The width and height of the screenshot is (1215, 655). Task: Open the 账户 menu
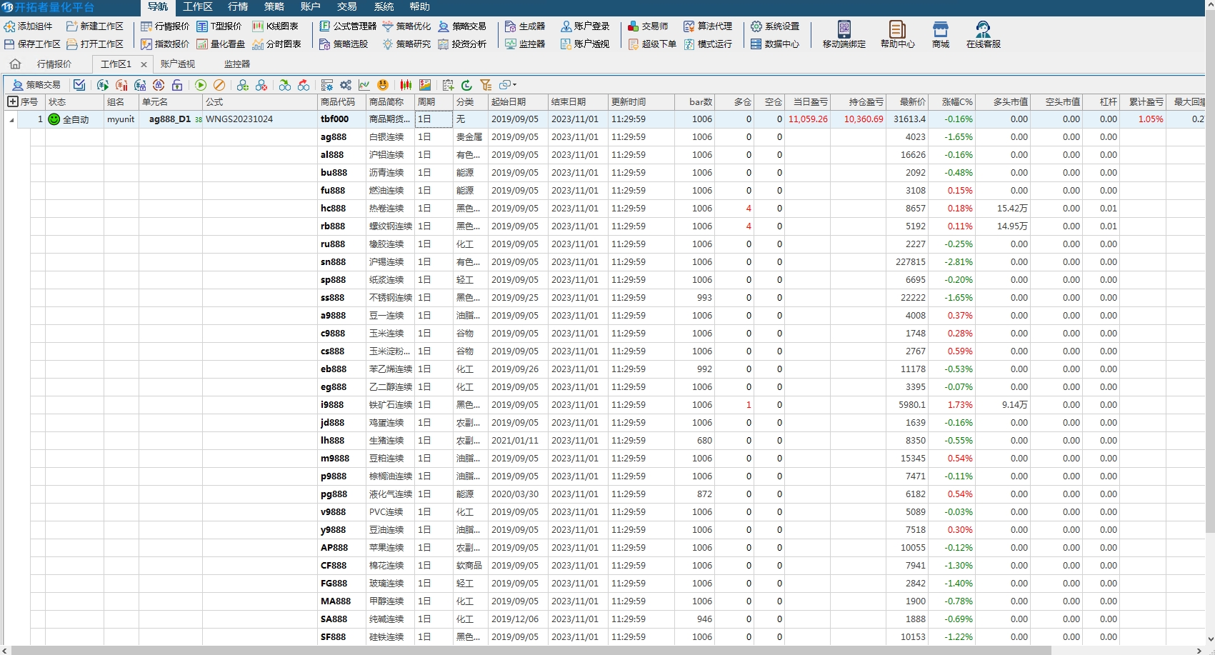coord(311,6)
